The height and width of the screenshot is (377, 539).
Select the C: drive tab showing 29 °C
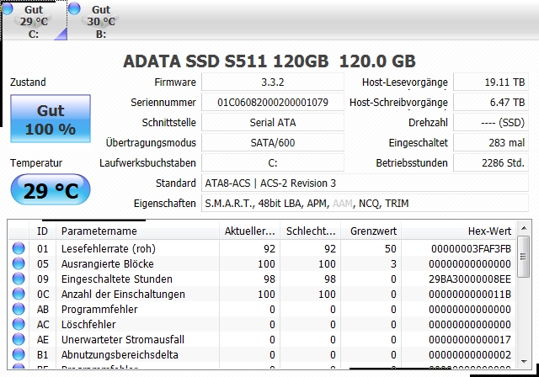(35, 21)
